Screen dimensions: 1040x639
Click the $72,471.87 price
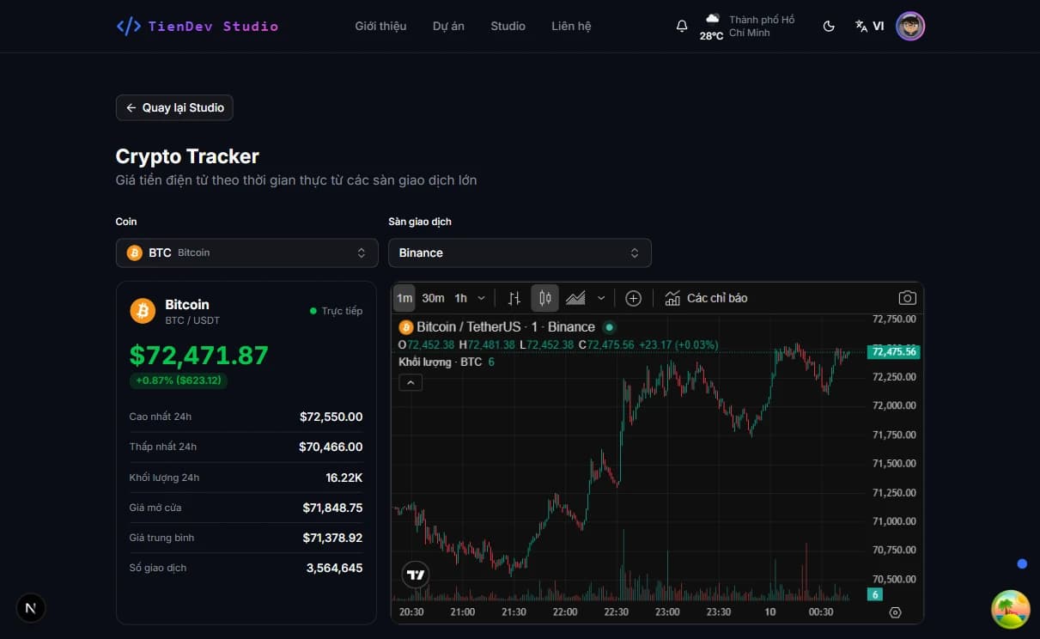(199, 355)
